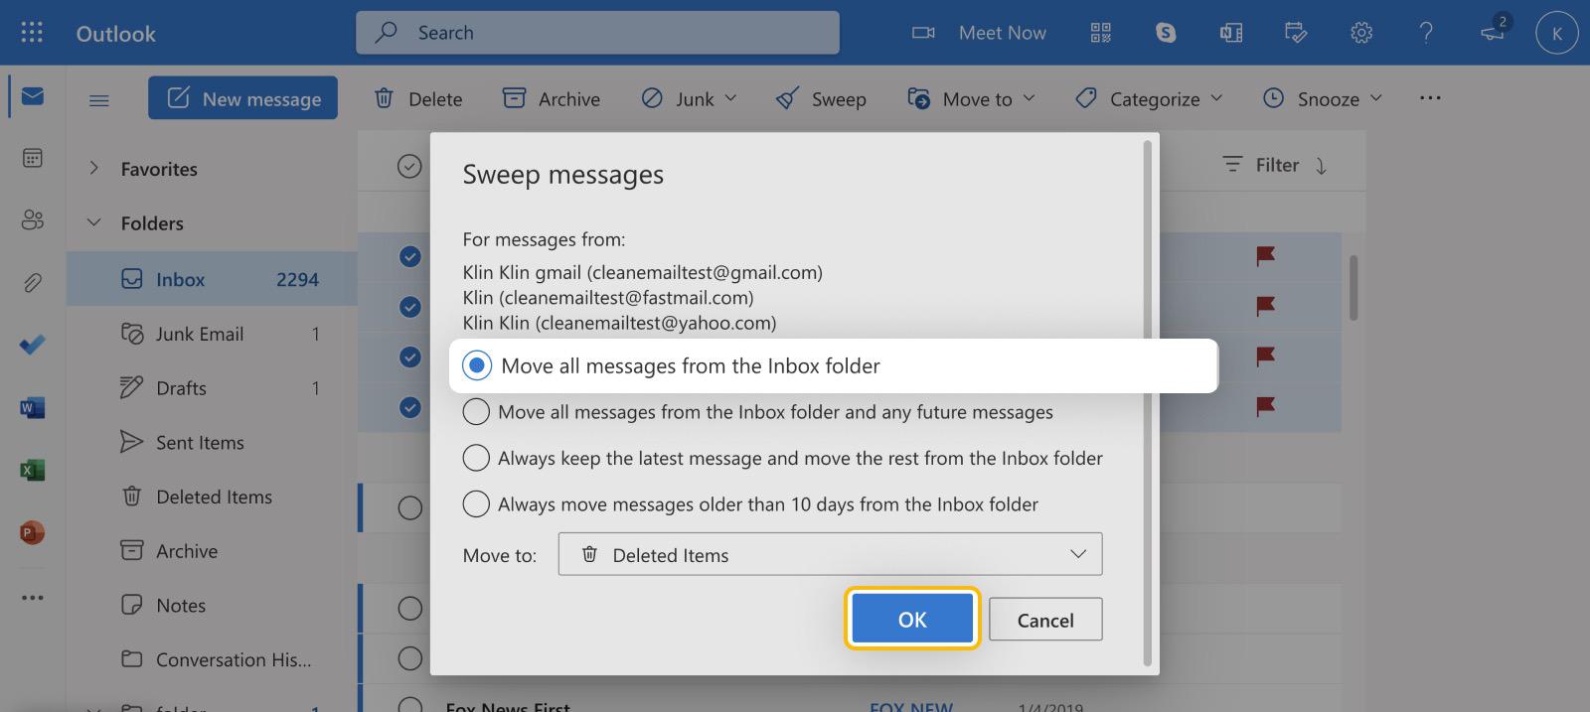Open the Drafts folder
This screenshot has width=1590, height=712.
point(212,387)
